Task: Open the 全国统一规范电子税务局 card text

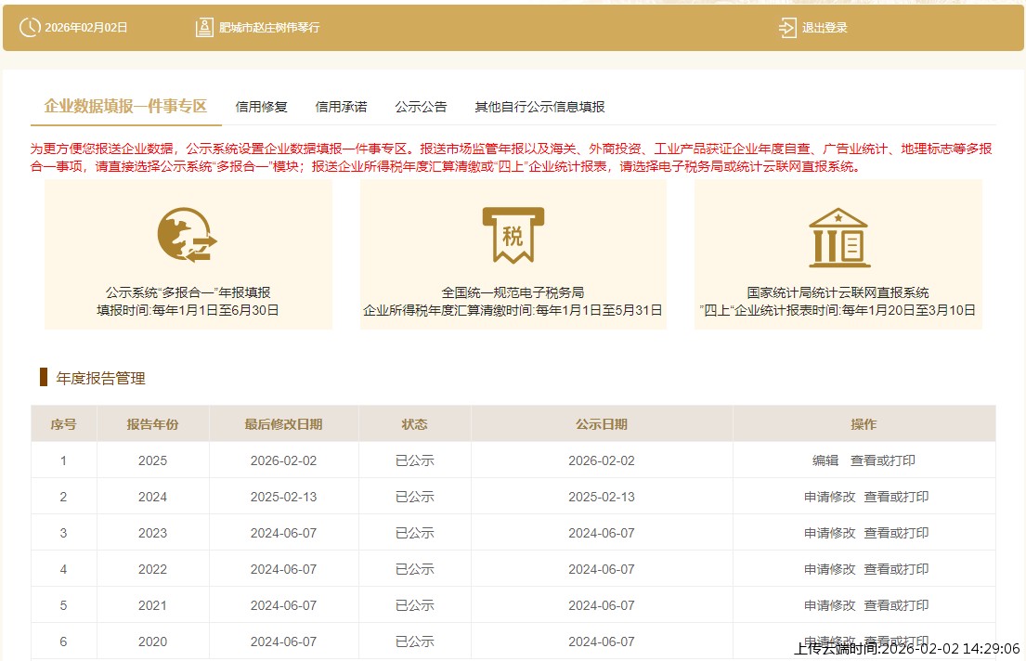Action: point(513,292)
